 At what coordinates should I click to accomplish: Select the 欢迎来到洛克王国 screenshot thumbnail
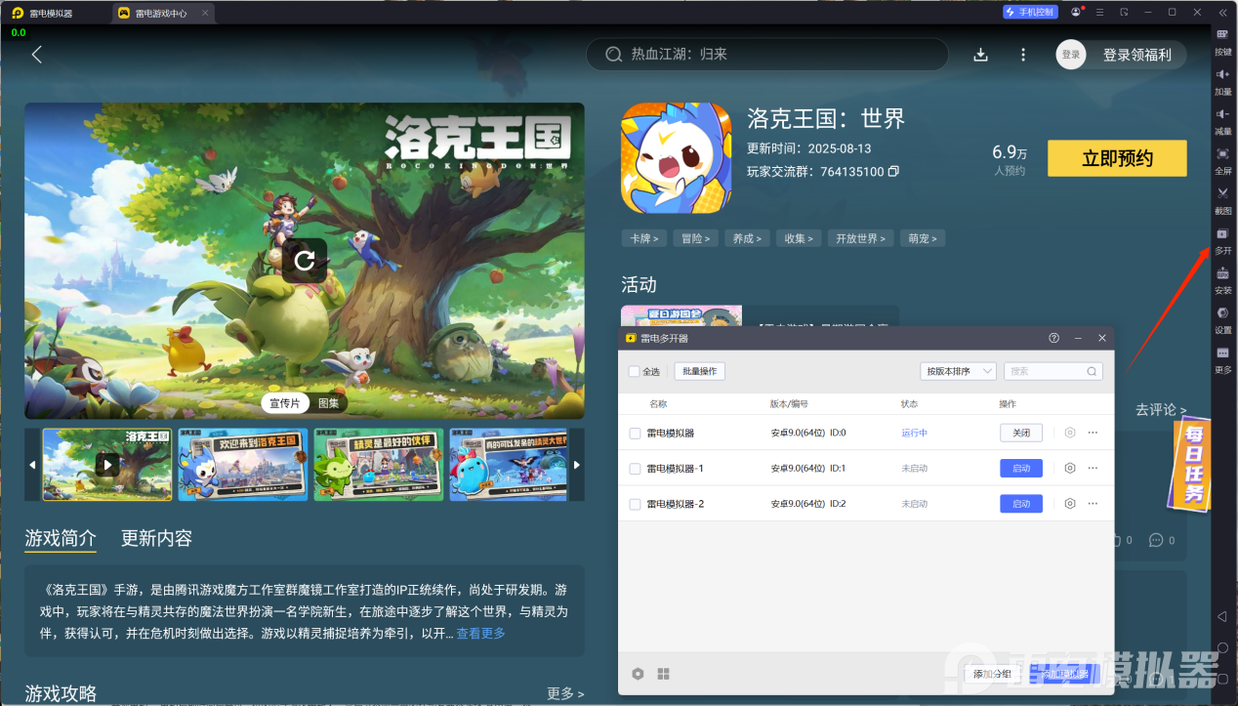tap(243, 465)
